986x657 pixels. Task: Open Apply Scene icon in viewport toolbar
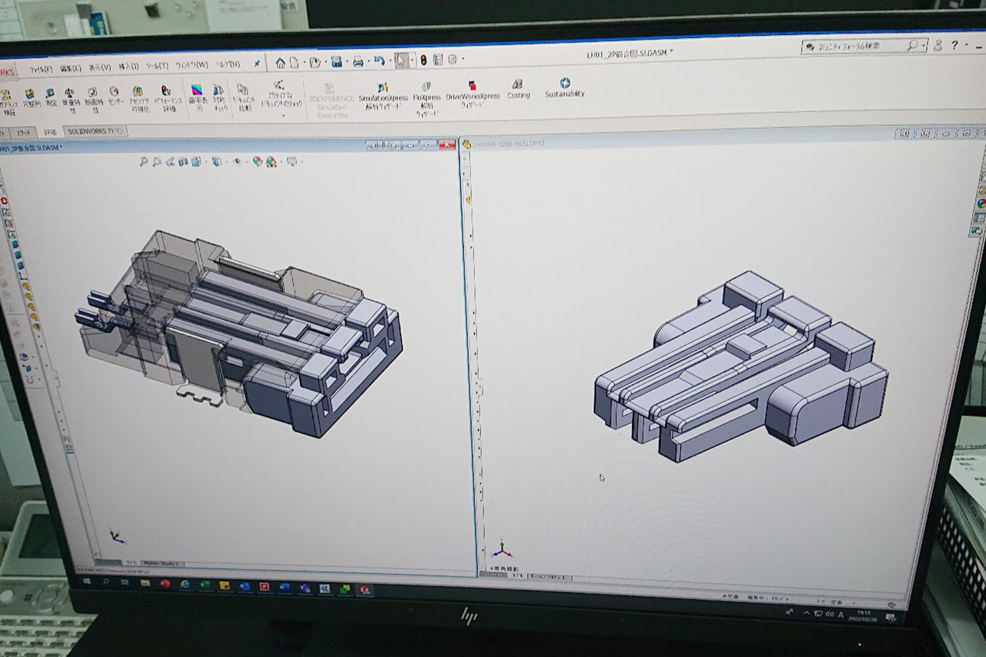click(x=272, y=162)
